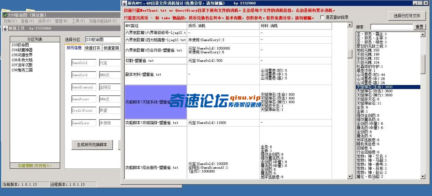This screenshot has width=432, height=196.
Task: Open the 工具(T) menu
Action: (78, 21)
